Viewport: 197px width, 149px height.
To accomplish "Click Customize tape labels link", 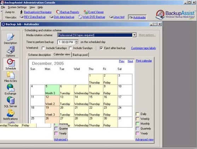I will [x=144, y=48].
